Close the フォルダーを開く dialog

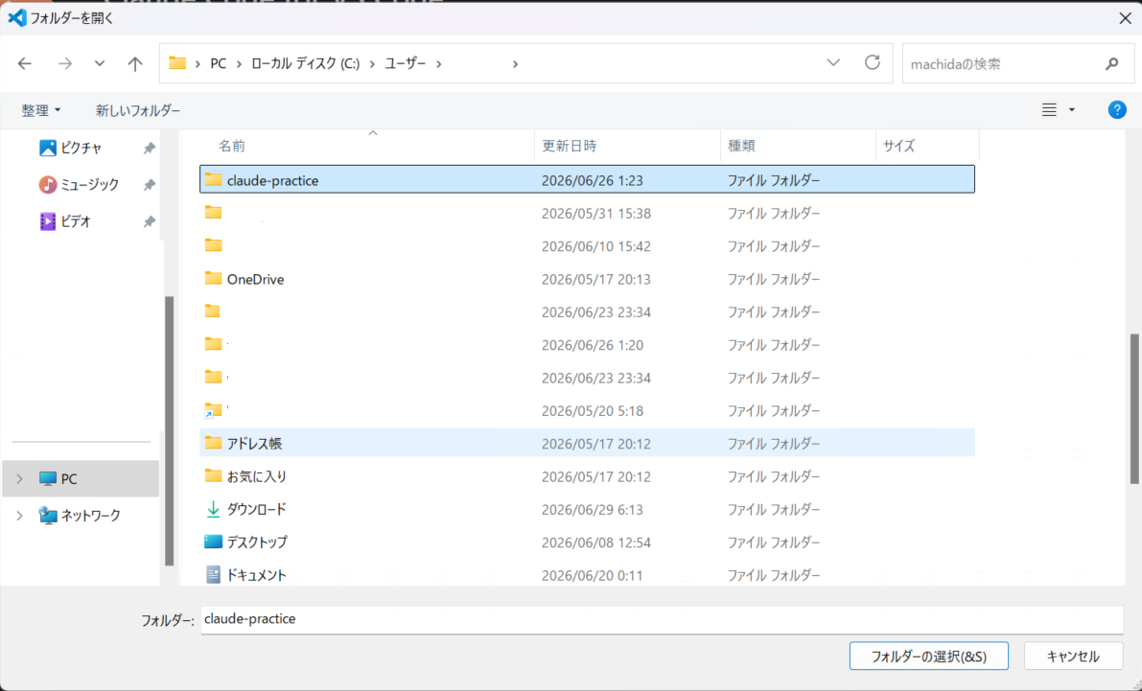1125,18
